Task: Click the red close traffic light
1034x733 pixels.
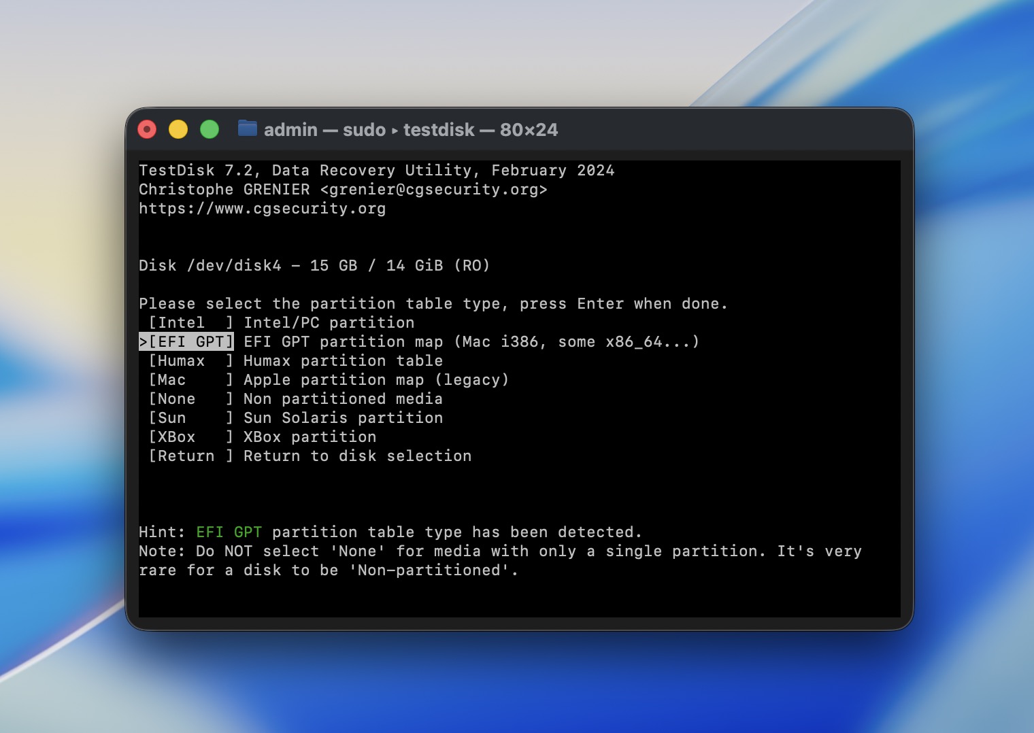Action: pos(147,129)
